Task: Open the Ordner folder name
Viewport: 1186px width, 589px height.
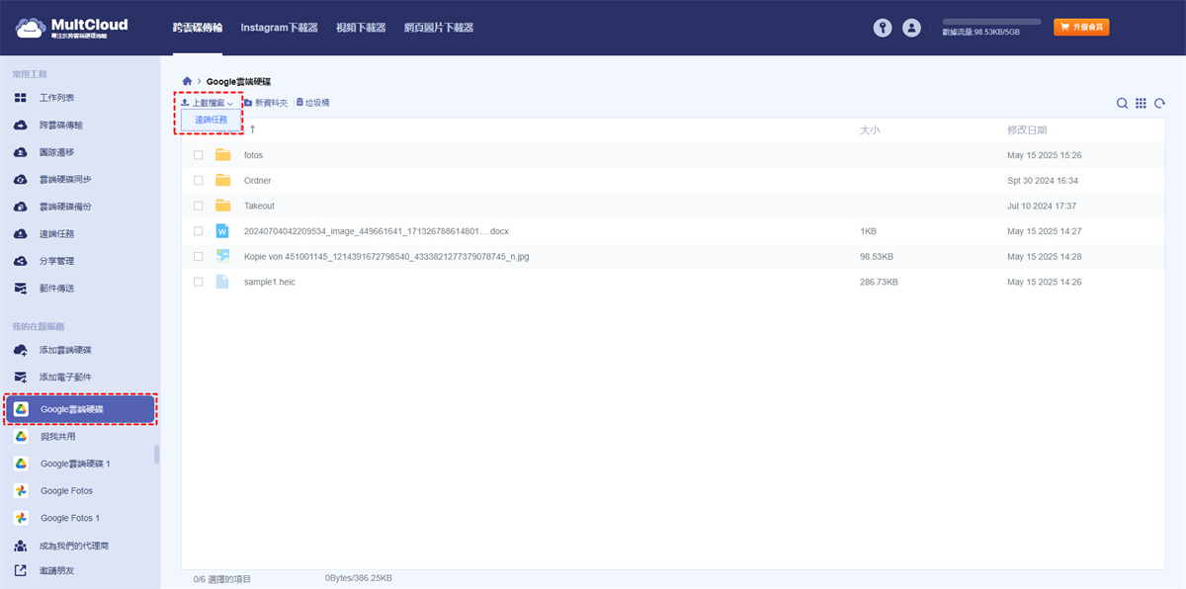Action: tap(257, 181)
